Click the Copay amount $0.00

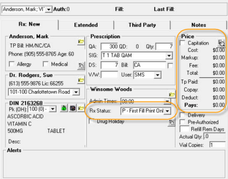pyautogui.click(x=219, y=90)
